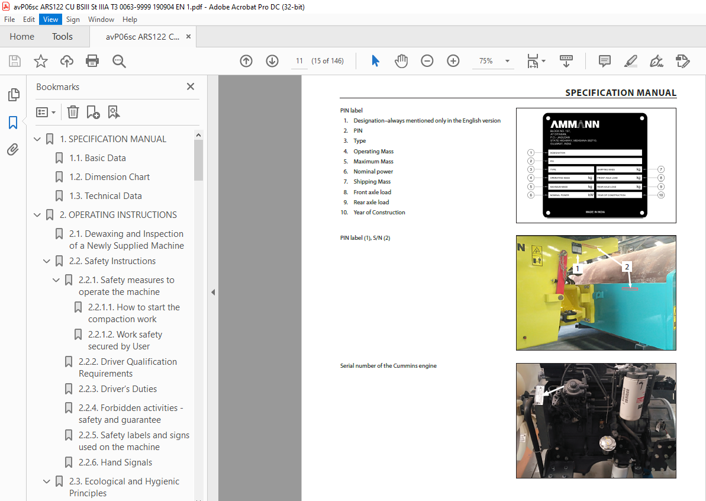Collapse the 2.2. Safety Instructions bookmark

46,261
